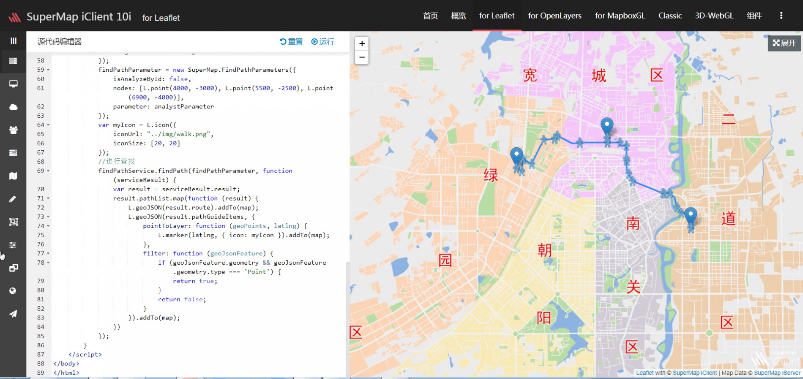Zoom out the map with minus button
The image size is (803, 379).
point(362,57)
